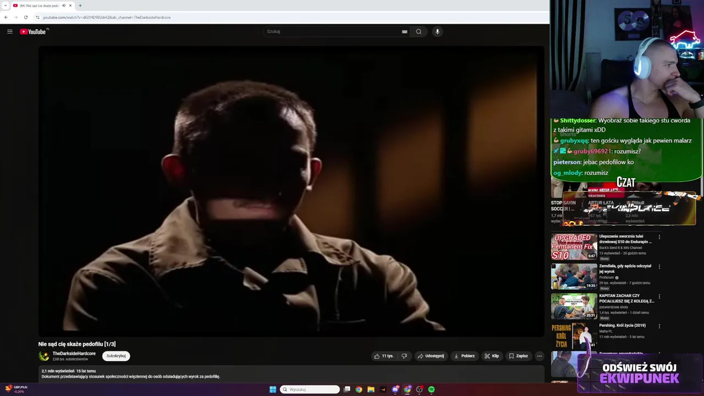The width and height of the screenshot is (704, 396).
Task: Share the video via Udostępnij
Action: tap(431, 356)
